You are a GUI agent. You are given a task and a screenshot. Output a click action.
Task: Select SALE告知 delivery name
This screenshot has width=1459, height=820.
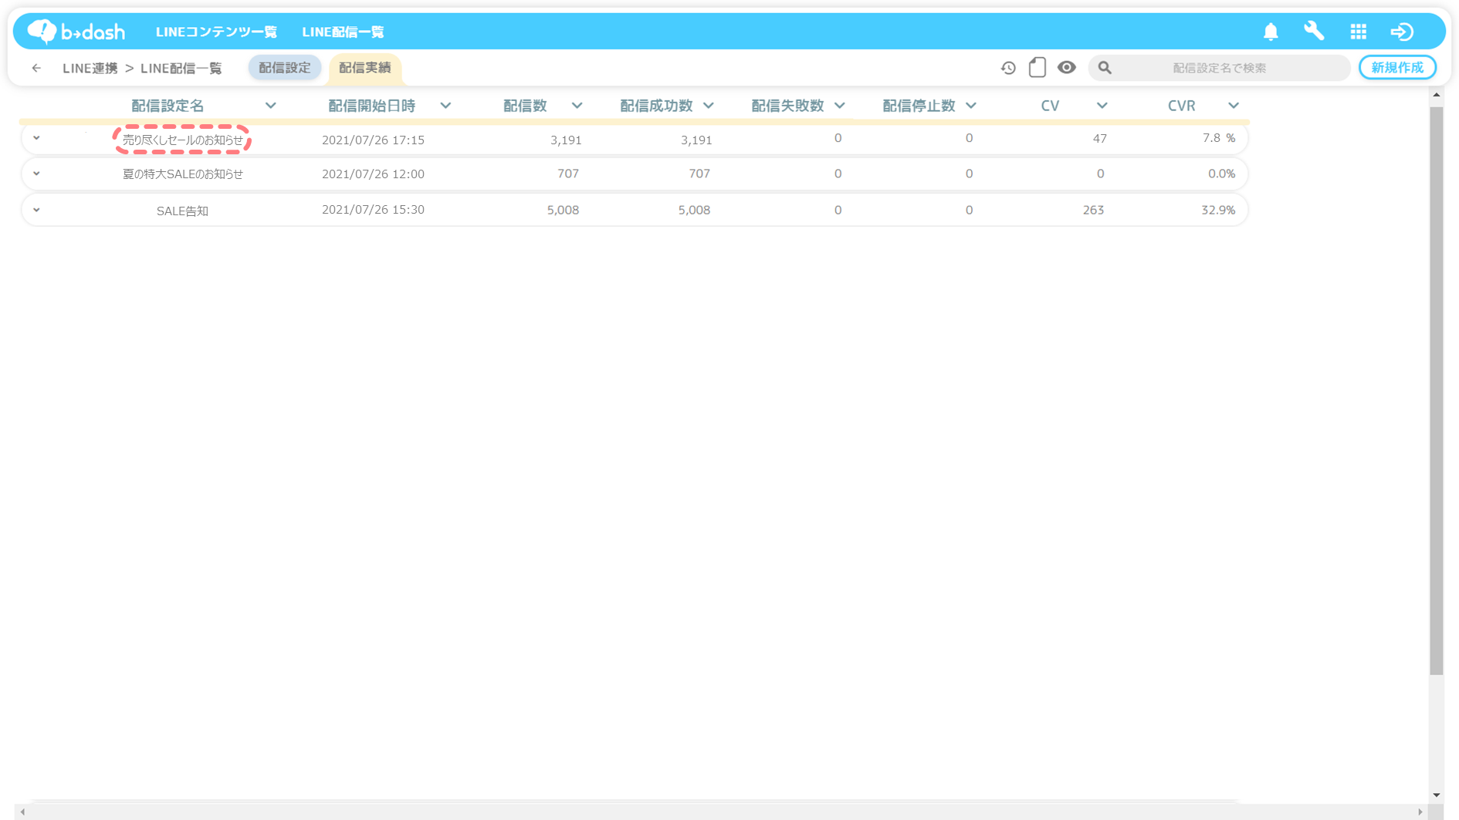point(182,211)
